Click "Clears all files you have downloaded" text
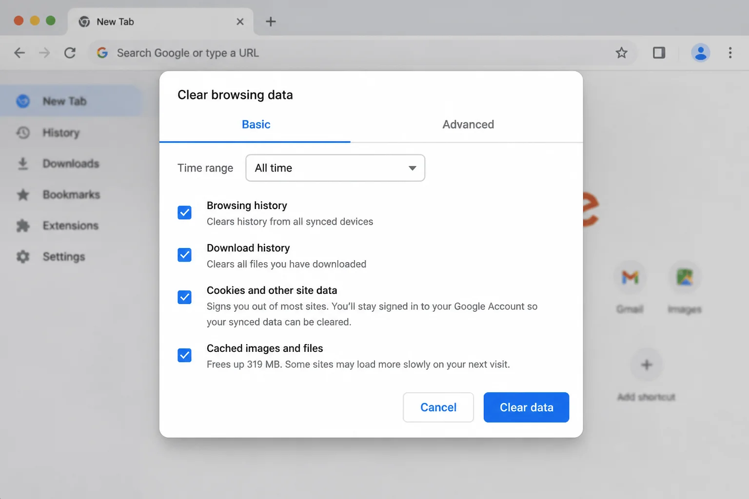Image resolution: width=749 pixels, height=499 pixels. click(x=286, y=264)
